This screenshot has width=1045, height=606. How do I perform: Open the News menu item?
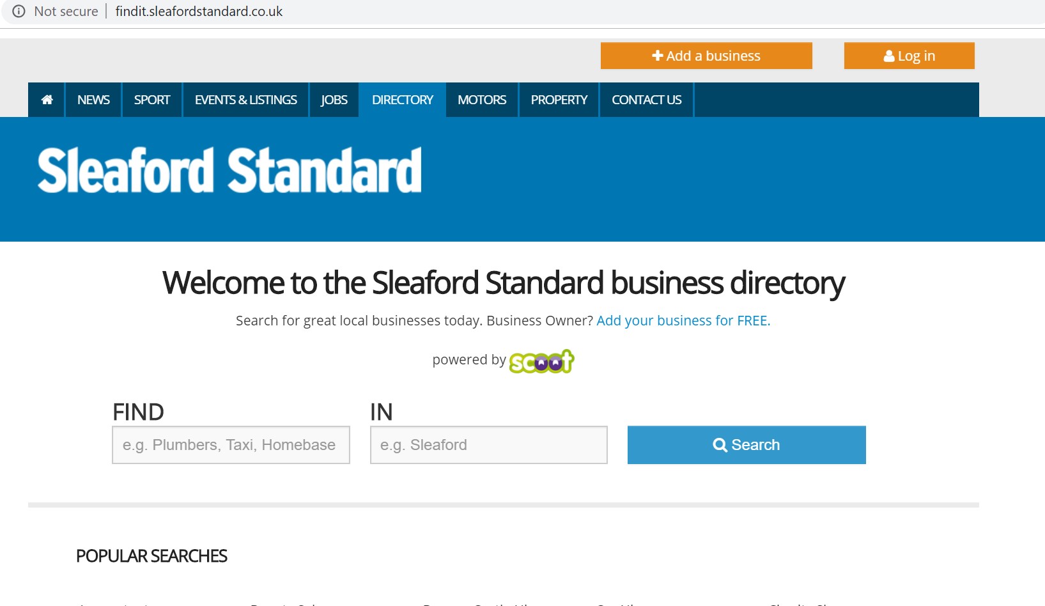pyautogui.click(x=93, y=100)
